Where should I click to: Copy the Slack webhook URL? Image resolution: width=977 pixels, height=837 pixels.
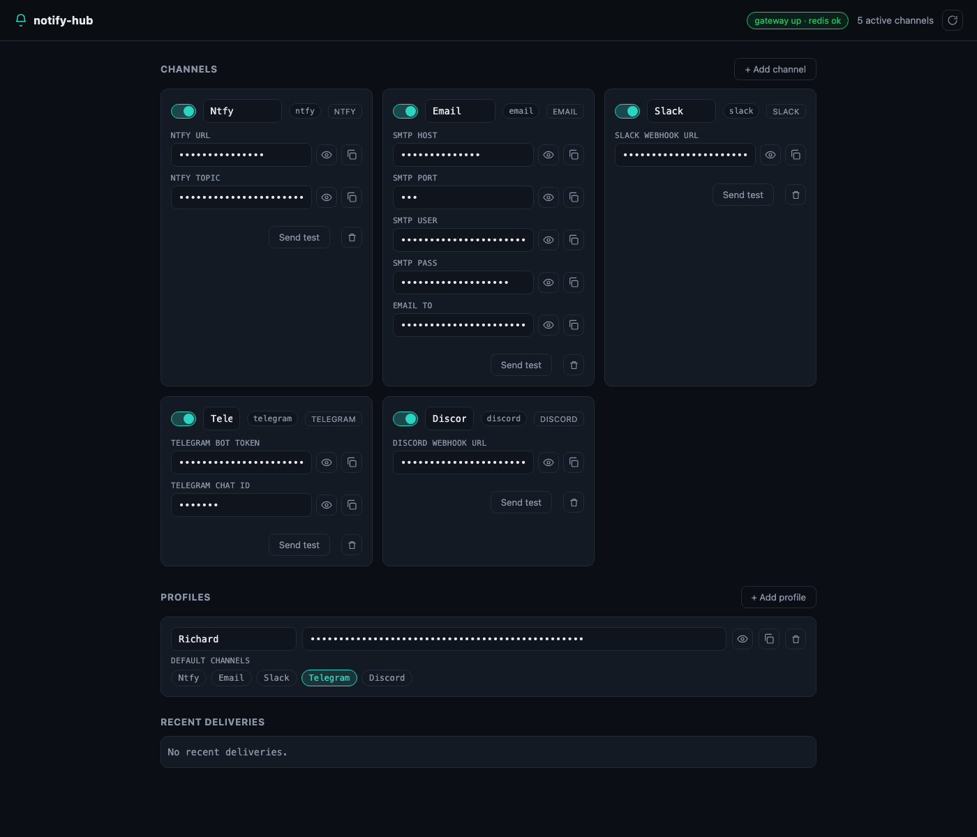coord(796,155)
